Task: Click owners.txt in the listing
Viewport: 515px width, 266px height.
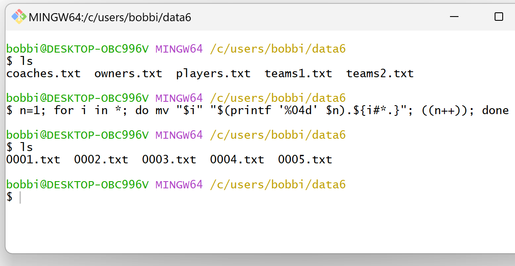Action: pos(128,74)
